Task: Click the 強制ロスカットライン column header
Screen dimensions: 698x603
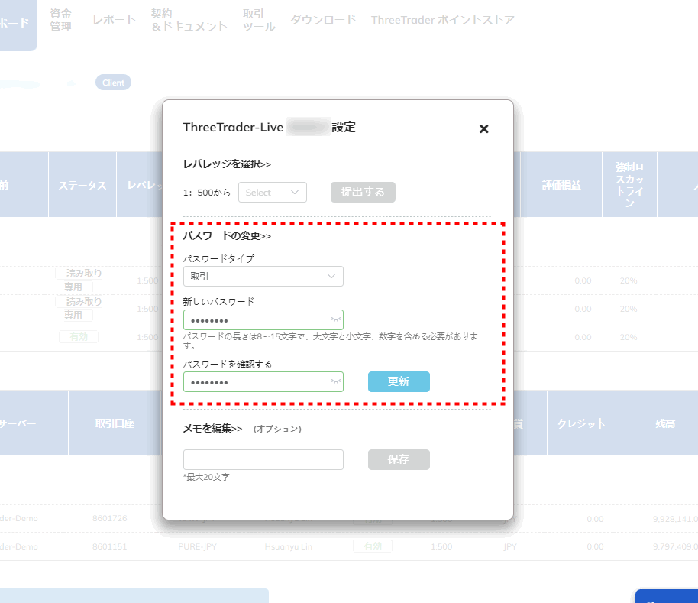Action: [x=629, y=185]
